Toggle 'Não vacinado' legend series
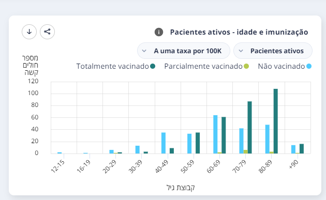Image resolution: width=326 pixels, height=200 pixels. click(x=285, y=66)
